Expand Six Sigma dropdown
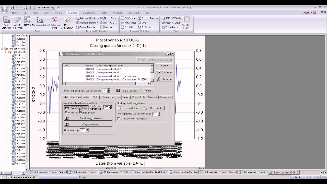Viewport: 327px width, 184px height. click(145, 27)
